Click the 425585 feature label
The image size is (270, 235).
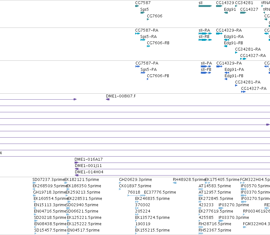click(206, 218)
